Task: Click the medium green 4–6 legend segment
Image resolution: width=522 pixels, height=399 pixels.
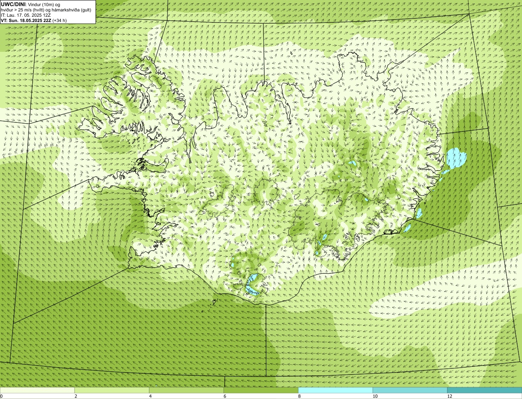Action: (186, 390)
